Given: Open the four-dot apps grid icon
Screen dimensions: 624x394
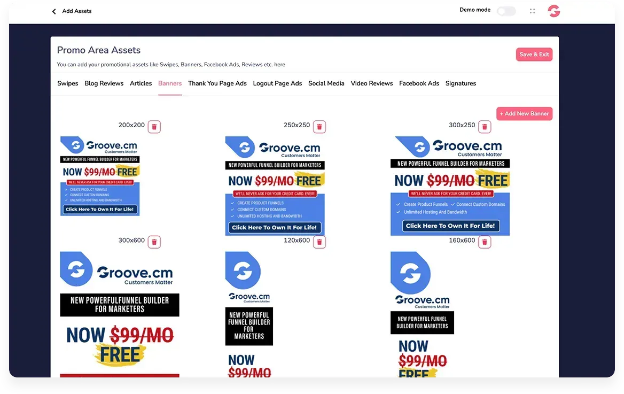Looking at the screenshot, I should click(533, 11).
